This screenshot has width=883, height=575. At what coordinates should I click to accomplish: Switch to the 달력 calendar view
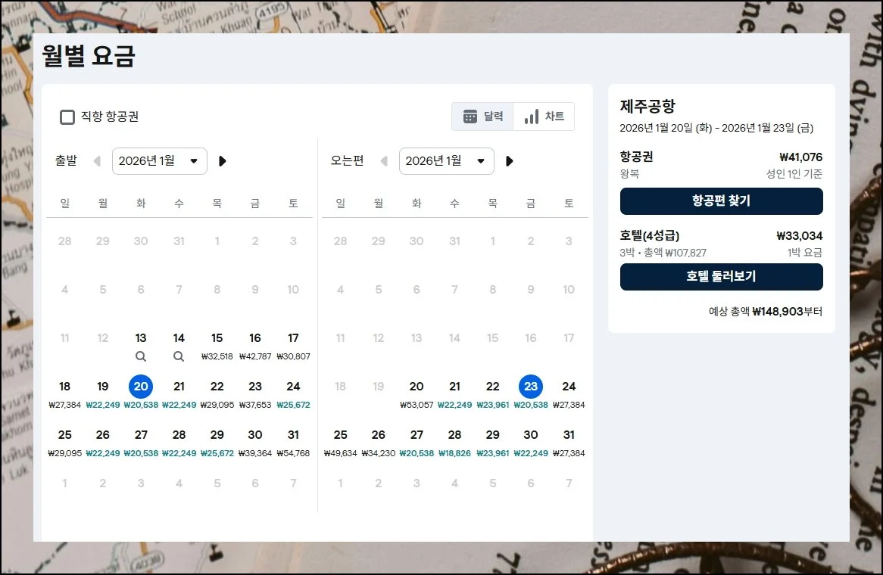(x=482, y=117)
